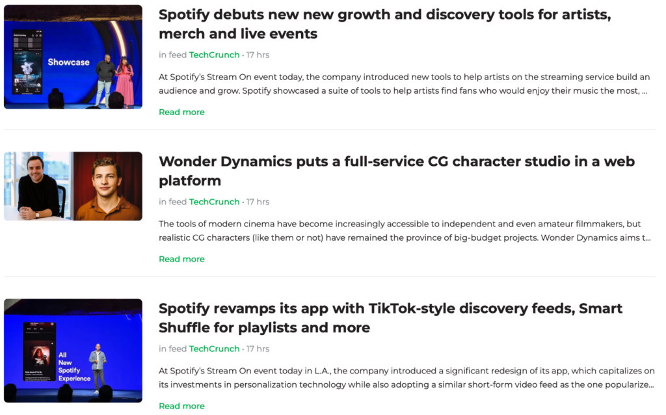The width and height of the screenshot is (666, 415).
Task: Click Read more for Wonder Dynamics article
Action: click(x=181, y=259)
